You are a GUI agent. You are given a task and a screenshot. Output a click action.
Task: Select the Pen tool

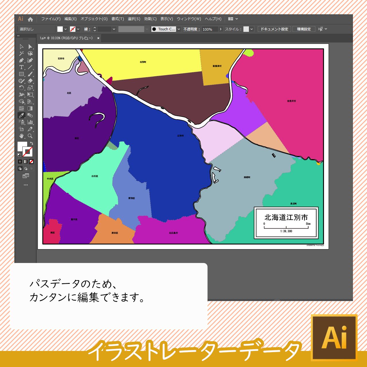tap(22, 60)
